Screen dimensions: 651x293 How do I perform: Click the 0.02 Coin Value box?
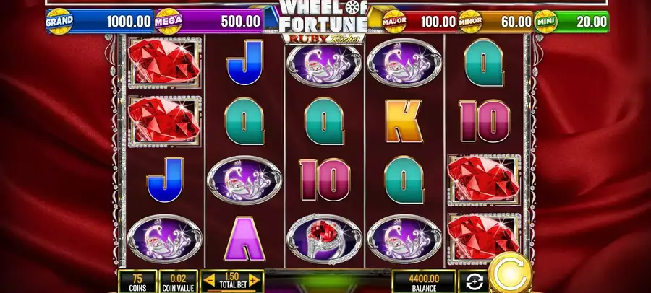tap(178, 281)
